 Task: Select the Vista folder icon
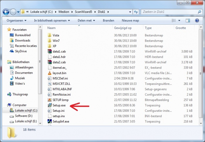(49, 35)
